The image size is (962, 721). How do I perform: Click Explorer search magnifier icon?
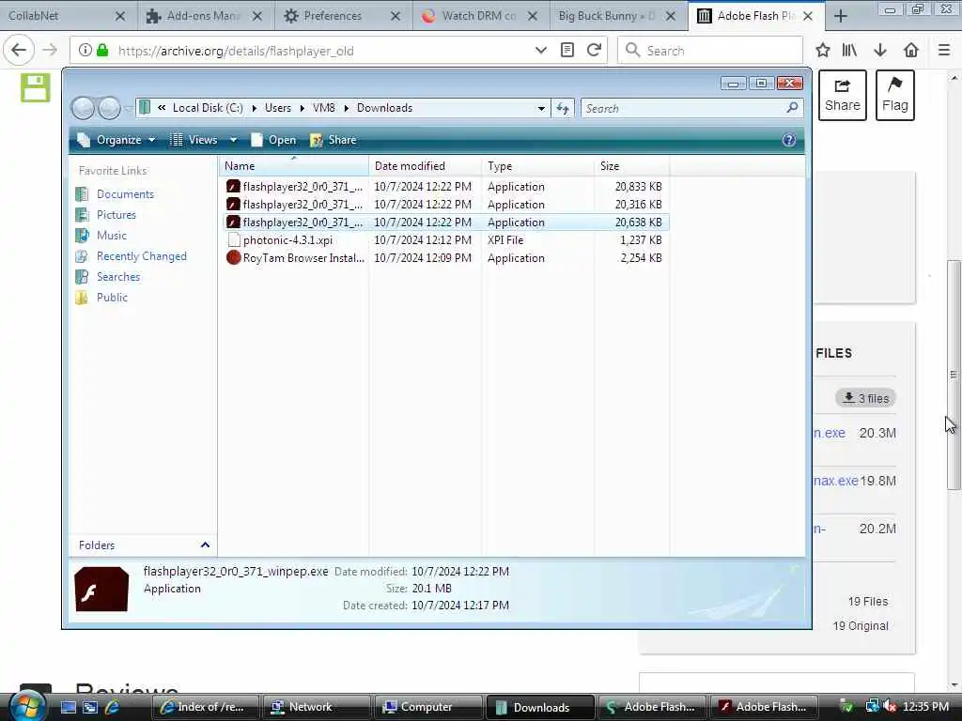[x=792, y=108]
